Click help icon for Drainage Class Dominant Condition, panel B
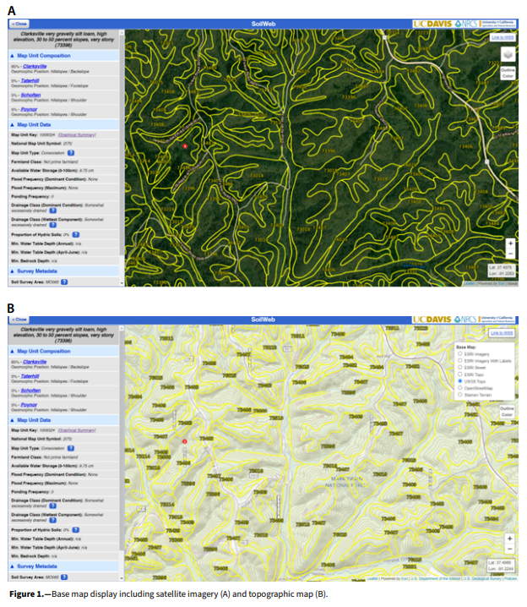The width and height of the screenshot is (527, 607). 53,506
